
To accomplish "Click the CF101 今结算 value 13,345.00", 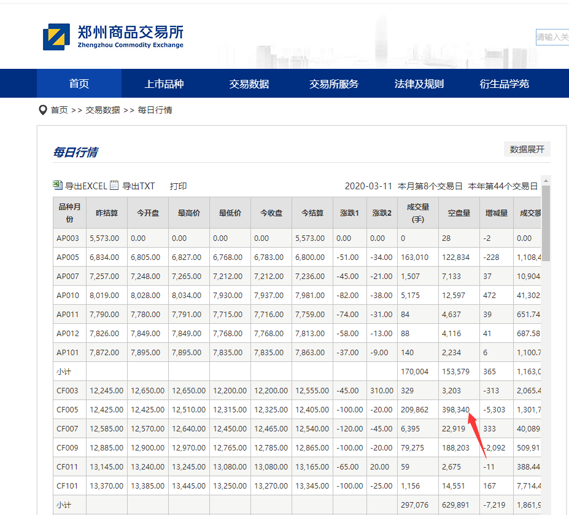I will tap(312, 486).
